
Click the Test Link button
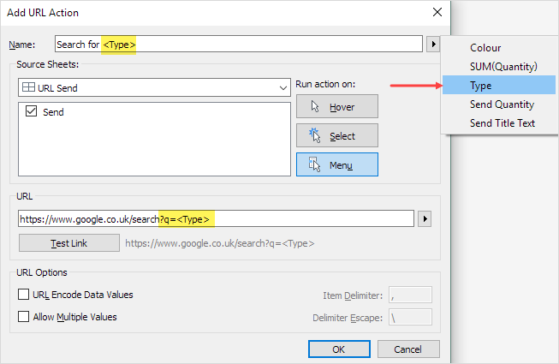(x=69, y=243)
